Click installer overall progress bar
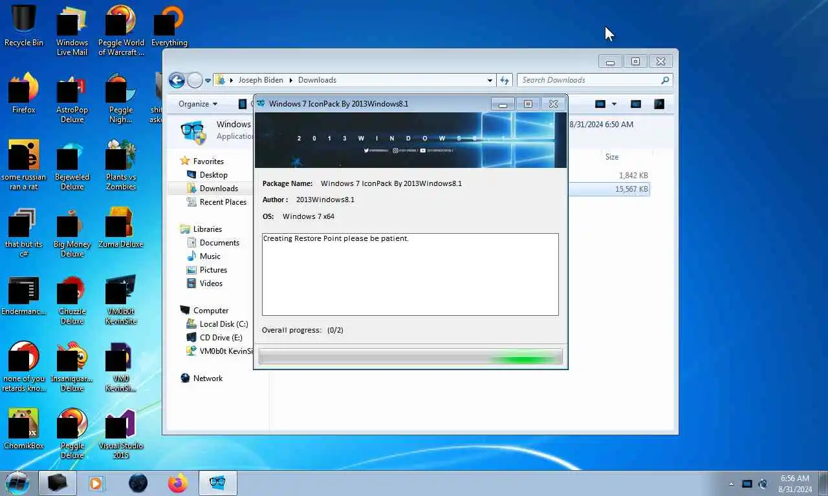The height and width of the screenshot is (496, 828). coord(410,356)
